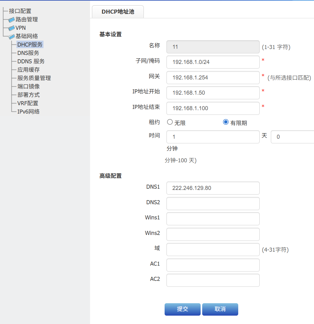Click the 网关 input field
This screenshot has height=324, width=314.
(x=213, y=78)
